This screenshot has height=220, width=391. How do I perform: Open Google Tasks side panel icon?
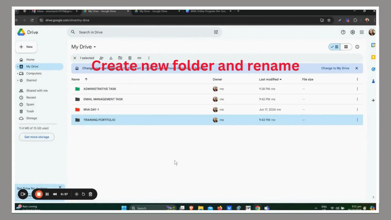click(x=373, y=69)
